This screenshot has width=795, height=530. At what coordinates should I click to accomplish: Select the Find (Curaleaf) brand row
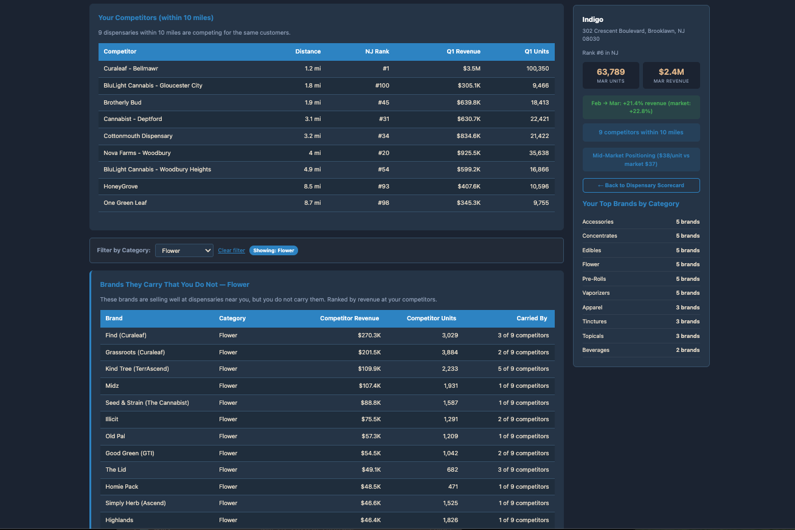327,336
